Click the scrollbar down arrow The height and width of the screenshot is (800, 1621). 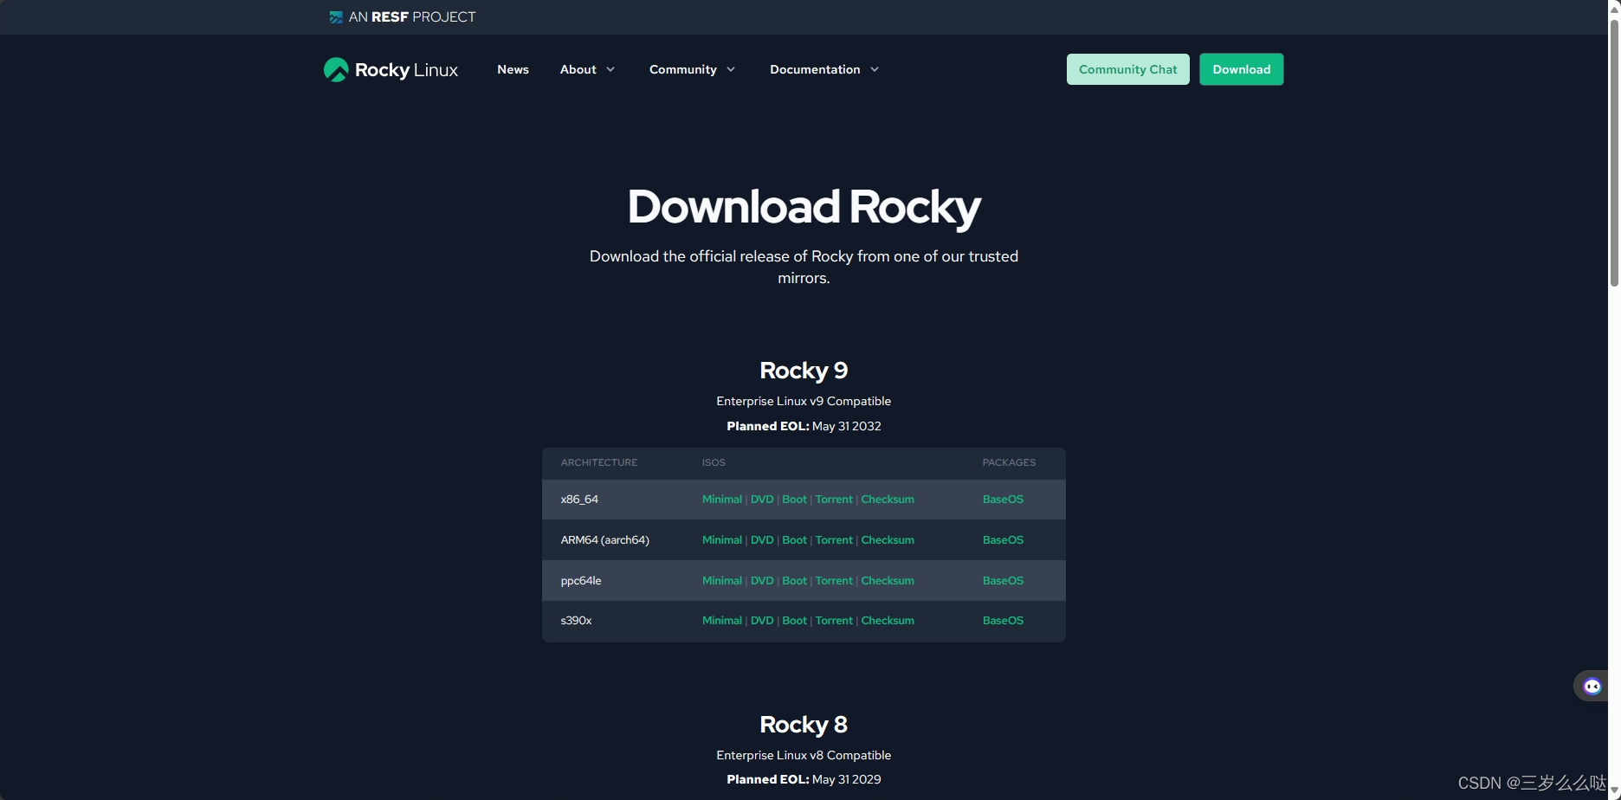coord(1614,790)
